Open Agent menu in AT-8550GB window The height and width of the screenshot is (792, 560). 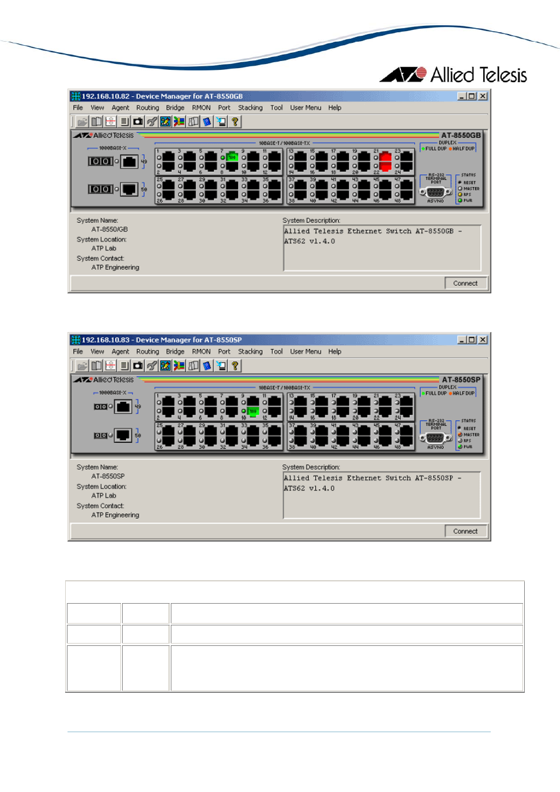pos(120,108)
